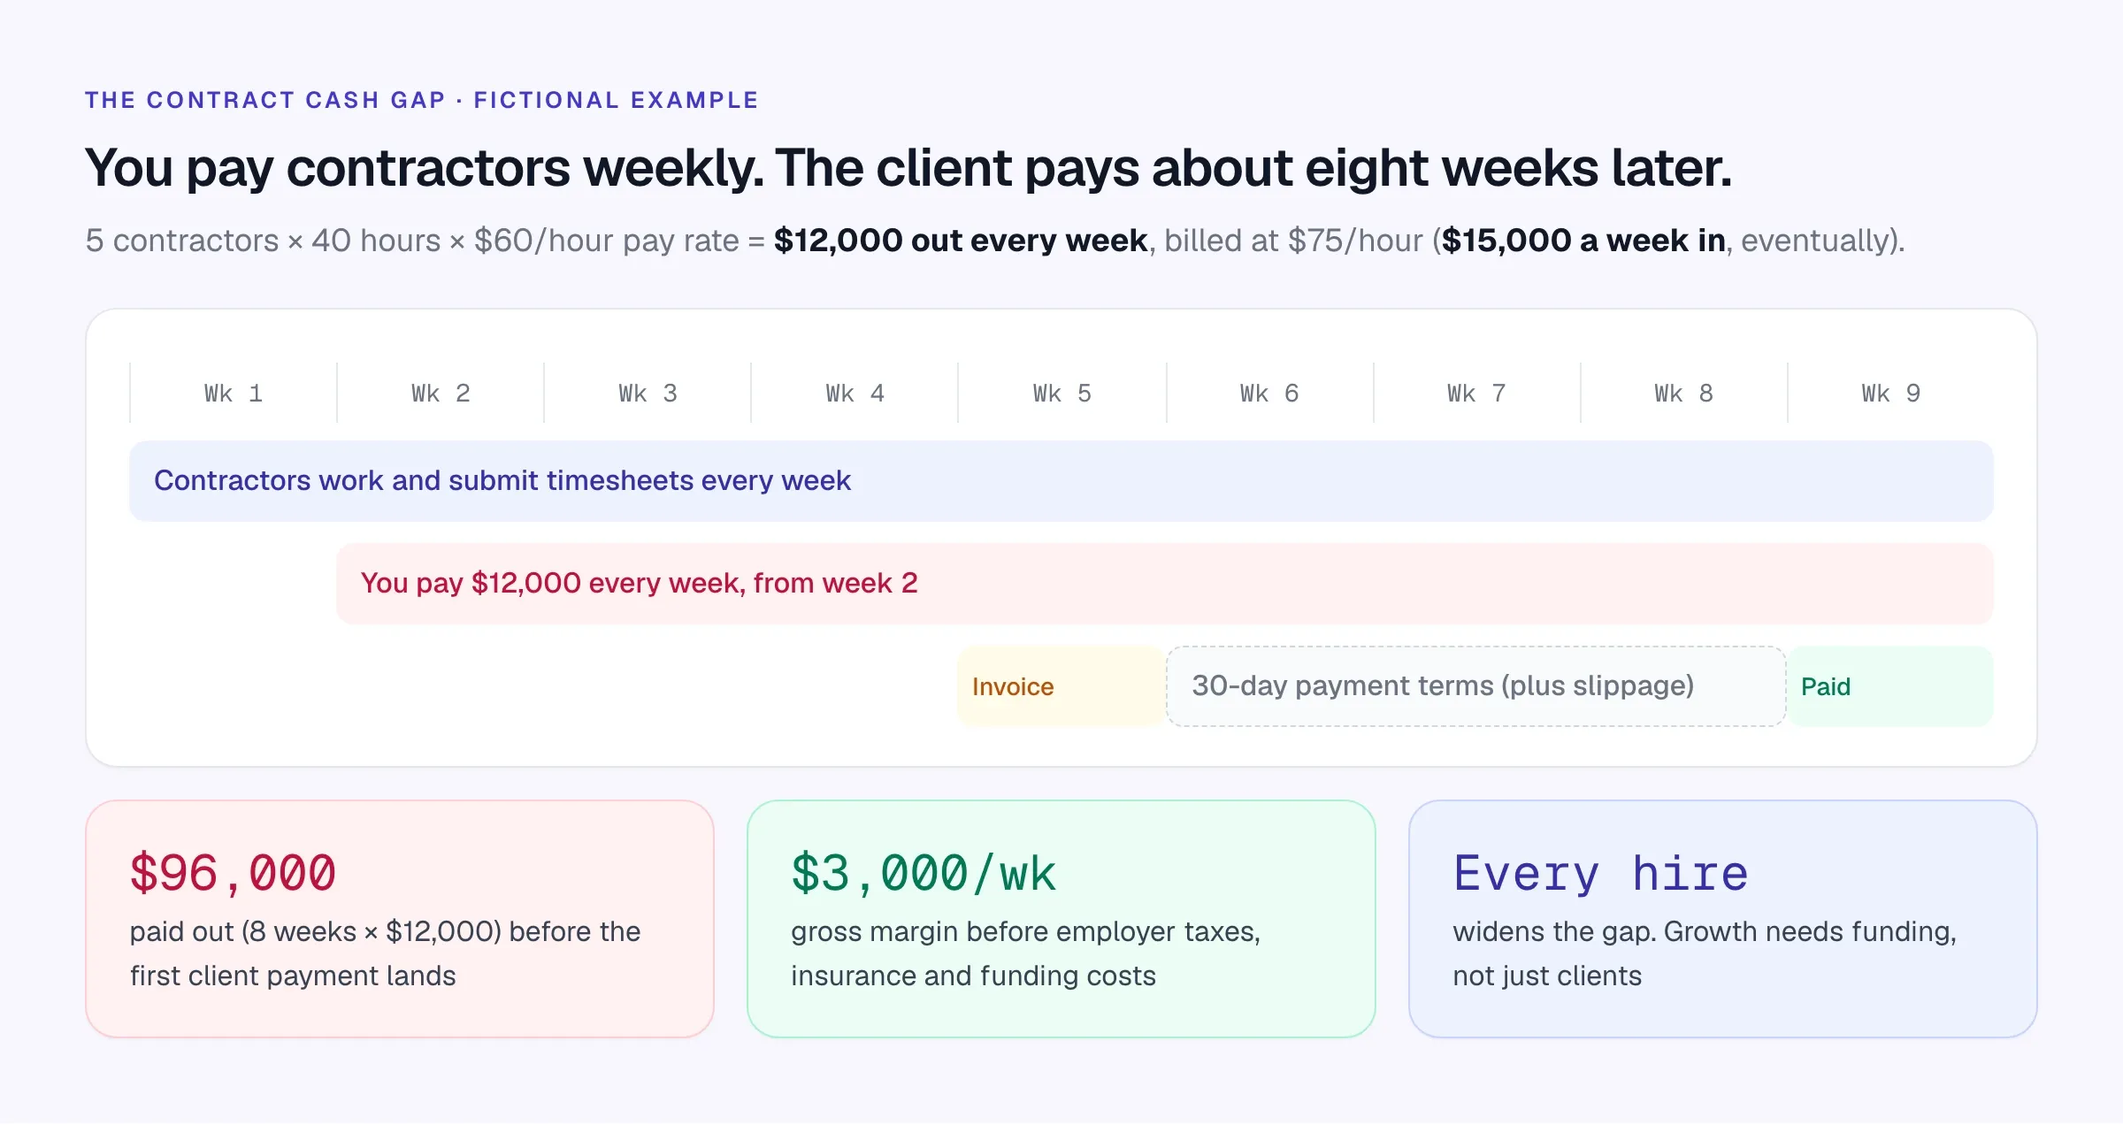This screenshot has width=2123, height=1125.
Task: Click the dashed '30-day payment terms' block
Action: 1476,686
